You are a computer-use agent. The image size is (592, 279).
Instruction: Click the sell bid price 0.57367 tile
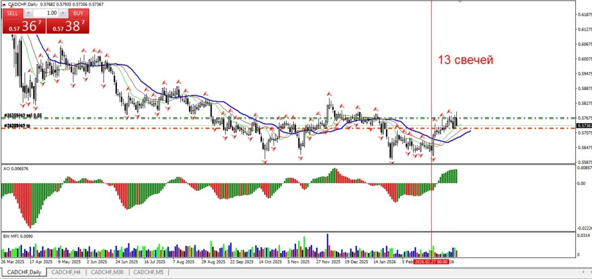[23, 26]
